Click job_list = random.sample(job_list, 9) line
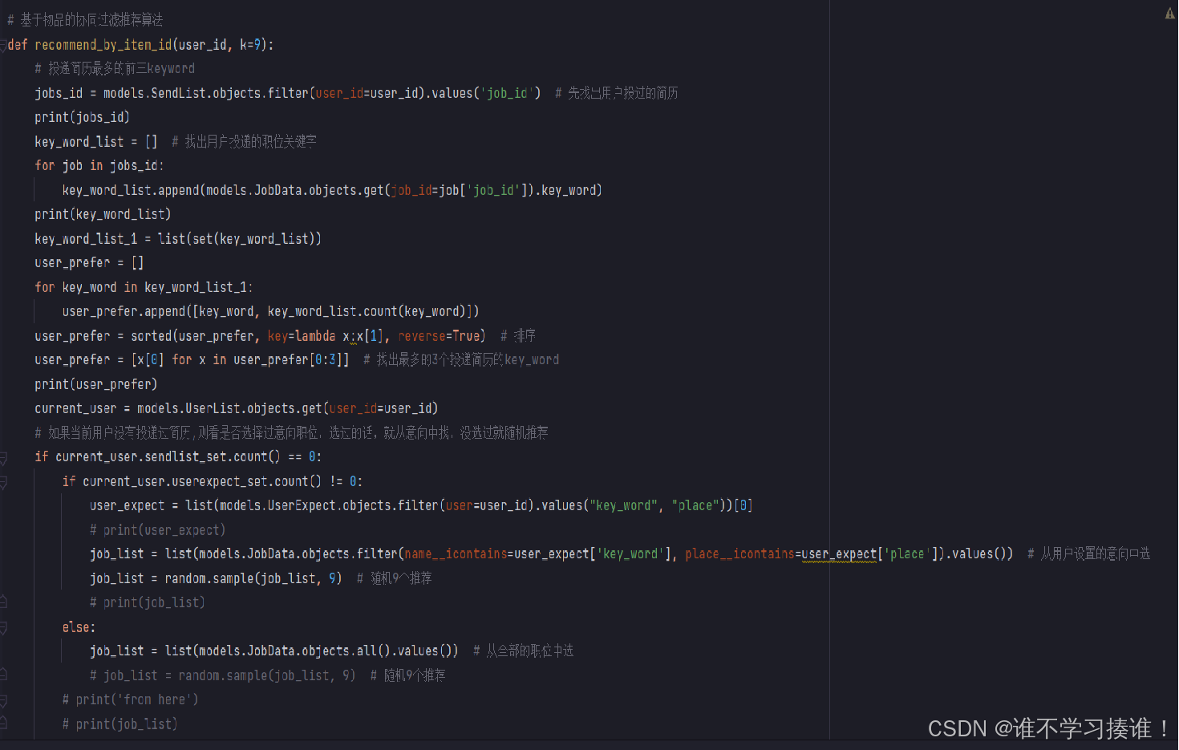Image resolution: width=1179 pixels, height=750 pixels. (216, 578)
